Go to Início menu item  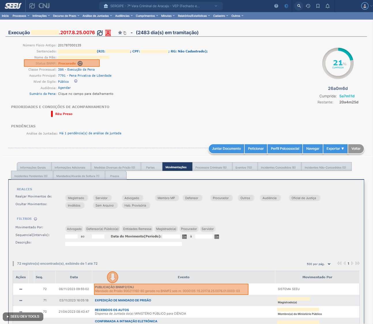pyautogui.click(x=5, y=16)
